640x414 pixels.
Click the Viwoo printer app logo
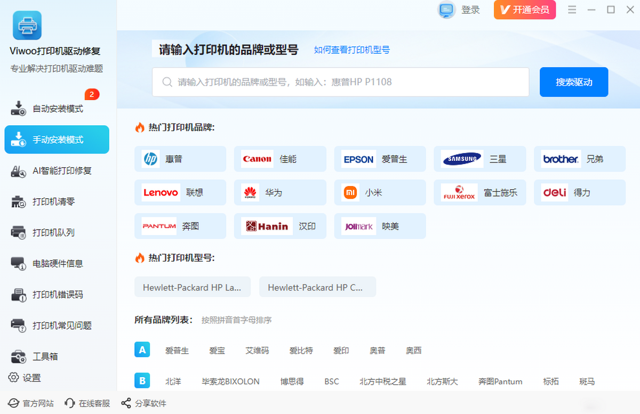(x=27, y=26)
